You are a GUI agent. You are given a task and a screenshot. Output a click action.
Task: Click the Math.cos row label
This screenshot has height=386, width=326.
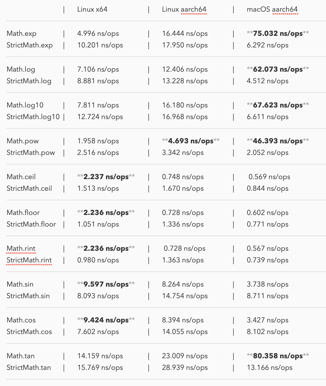pyautogui.click(x=21, y=320)
